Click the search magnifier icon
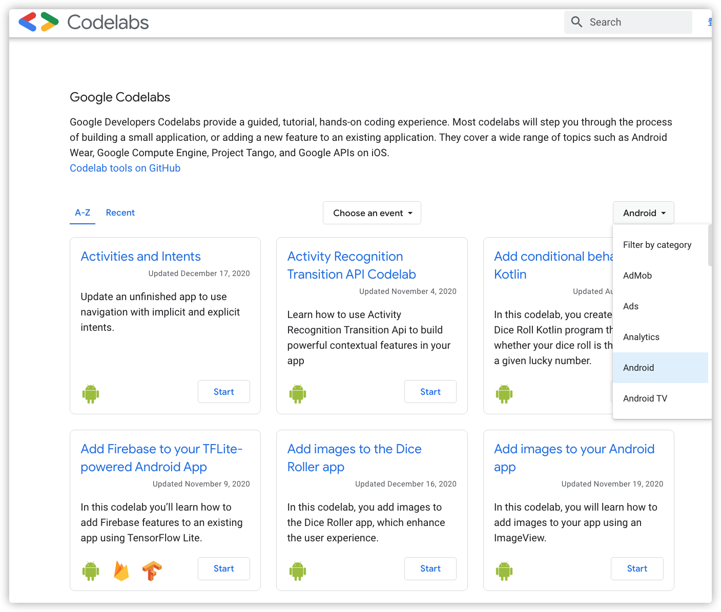The width and height of the screenshot is (721, 612). tap(576, 22)
